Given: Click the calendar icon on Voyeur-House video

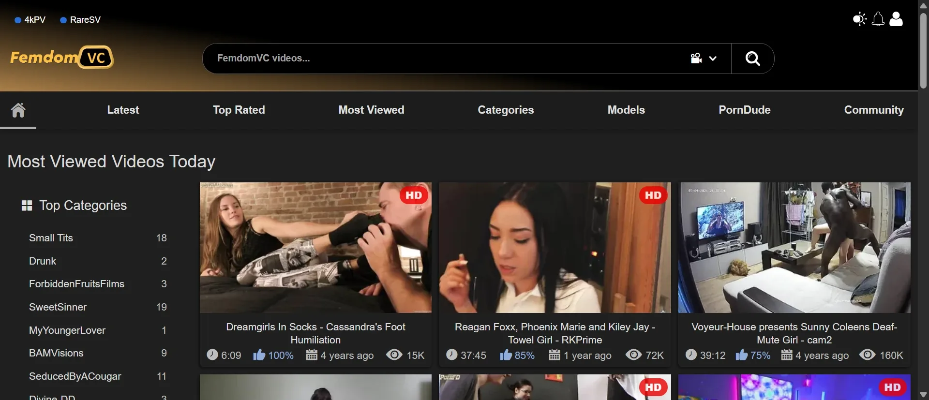Looking at the screenshot, I should pos(787,355).
